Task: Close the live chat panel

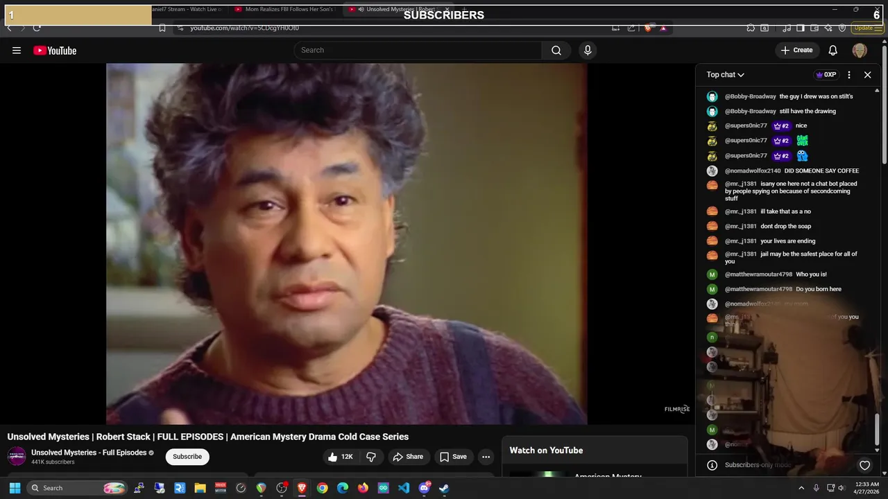Action: (x=867, y=75)
